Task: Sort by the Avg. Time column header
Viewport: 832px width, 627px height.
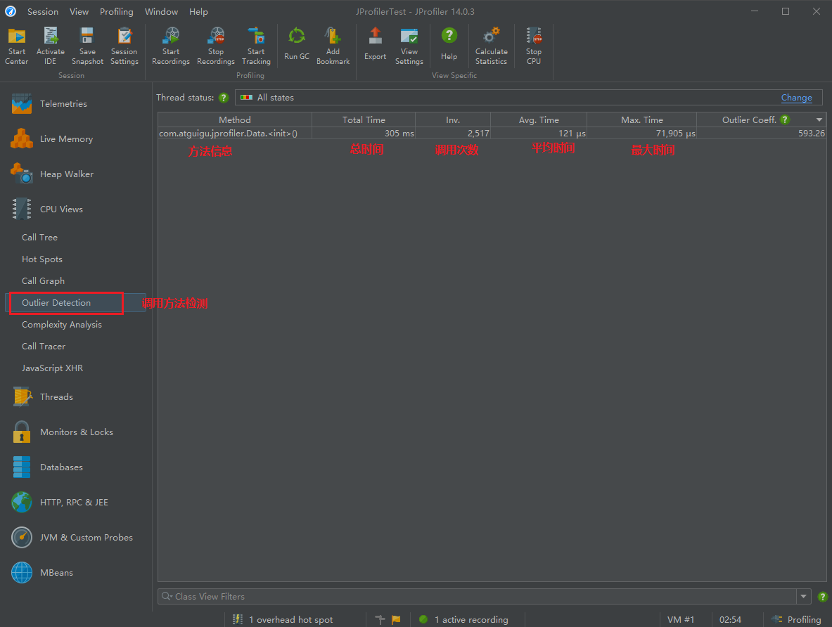Action: click(539, 120)
